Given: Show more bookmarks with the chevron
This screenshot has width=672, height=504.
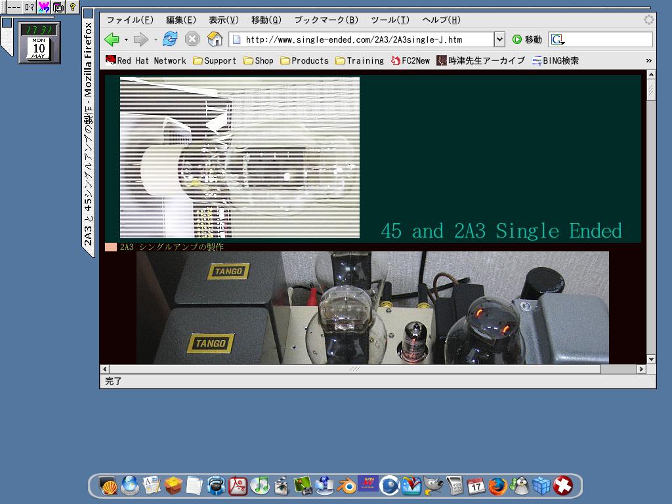Looking at the screenshot, I should [648, 60].
